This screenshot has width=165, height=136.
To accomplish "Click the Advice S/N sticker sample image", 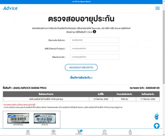I will [18, 118].
